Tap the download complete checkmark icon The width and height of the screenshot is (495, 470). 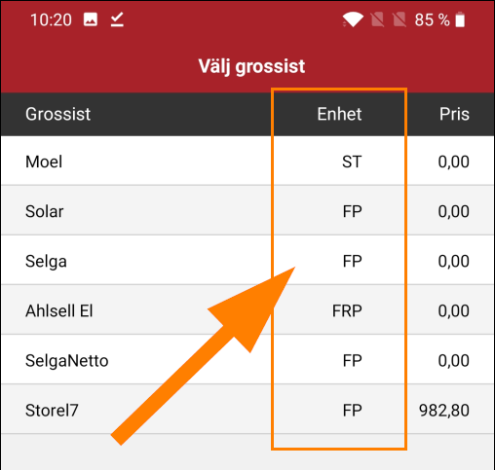click(x=117, y=19)
